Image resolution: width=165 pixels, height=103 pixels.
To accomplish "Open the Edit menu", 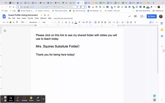I will (x=14, y=18).
